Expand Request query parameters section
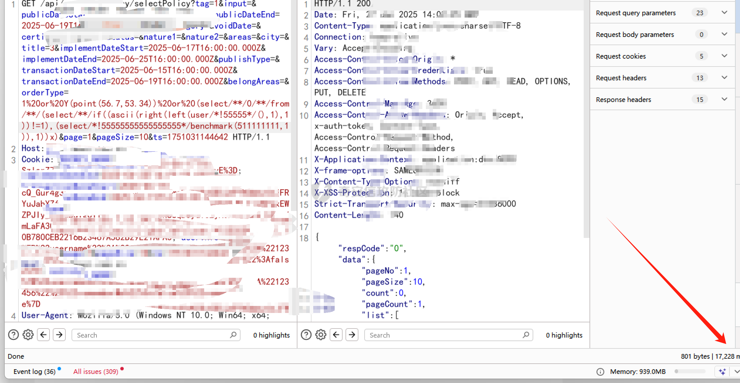Image resolution: width=740 pixels, height=383 pixels. (724, 13)
